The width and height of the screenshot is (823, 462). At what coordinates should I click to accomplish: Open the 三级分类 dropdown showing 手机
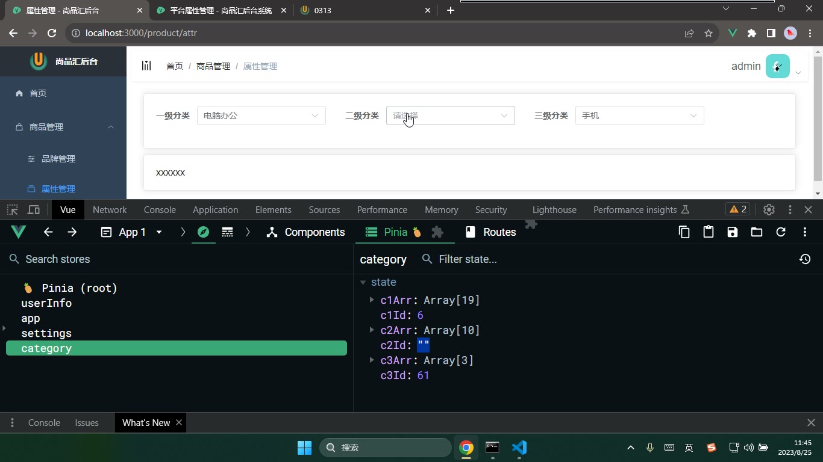click(x=640, y=115)
